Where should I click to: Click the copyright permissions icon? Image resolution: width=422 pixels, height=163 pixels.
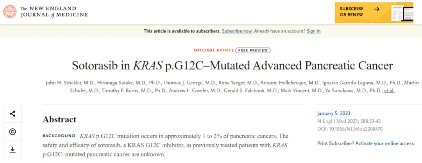click(13, 132)
